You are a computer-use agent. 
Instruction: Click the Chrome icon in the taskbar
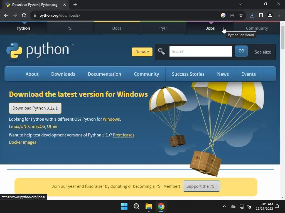[x=161, y=206]
